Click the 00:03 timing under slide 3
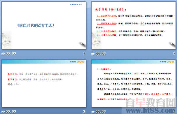 [x=11, y=111]
